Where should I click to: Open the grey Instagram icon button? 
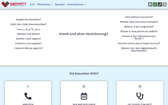(x=165, y=4)
